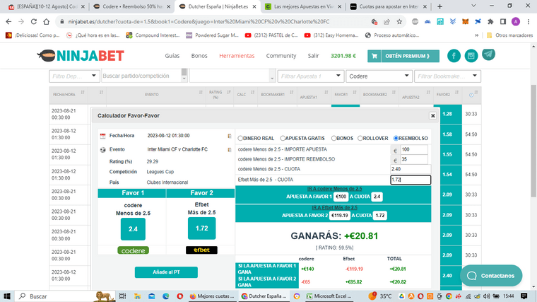
Task: Click the efbet bookmaker logo
Action: pyautogui.click(x=201, y=250)
